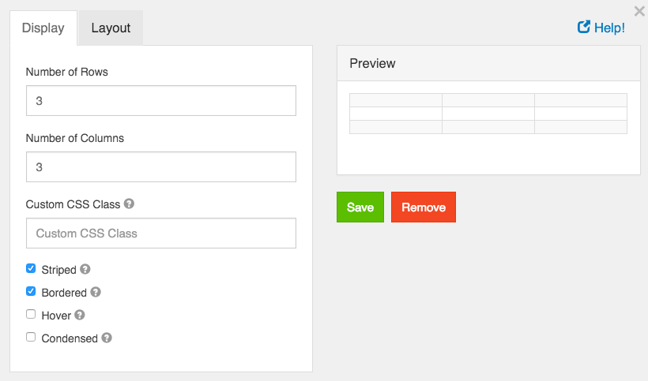Viewport: 648px width, 381px height.
Task: Open the Help! link
Action: point(609,28)
